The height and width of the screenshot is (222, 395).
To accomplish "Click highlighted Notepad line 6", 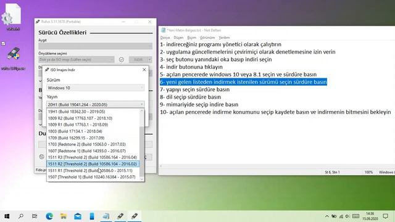I will pyautogui.click(x=243, y=82).
